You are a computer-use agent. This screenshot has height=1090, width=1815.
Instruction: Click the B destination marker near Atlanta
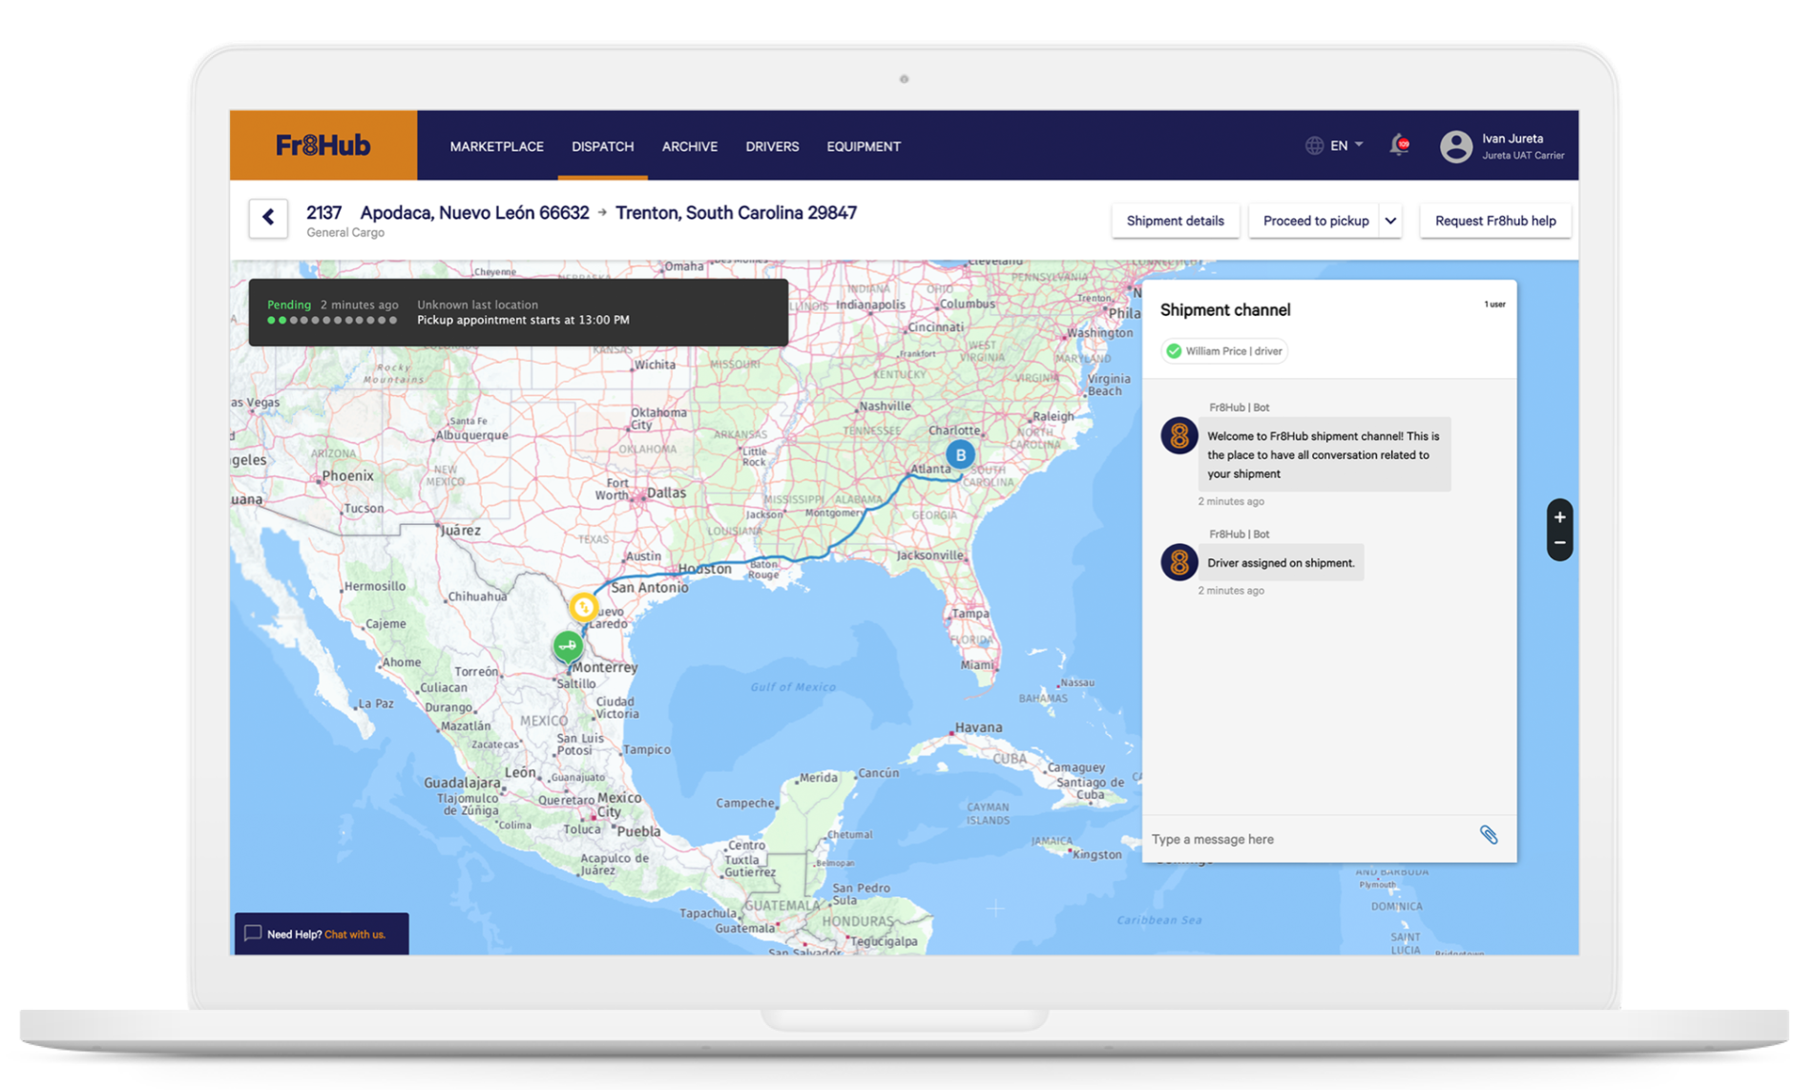(x=960, y=455)
